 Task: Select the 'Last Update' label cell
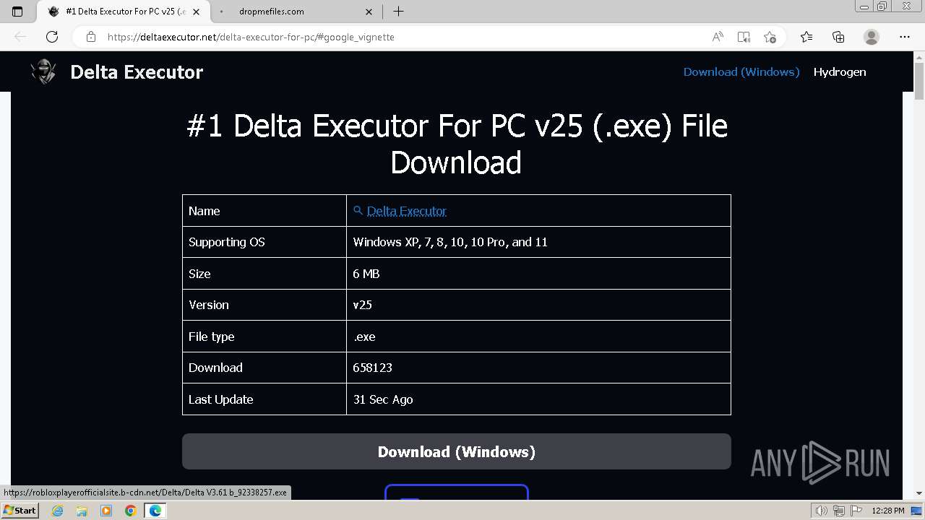click(x=264, y=399)
